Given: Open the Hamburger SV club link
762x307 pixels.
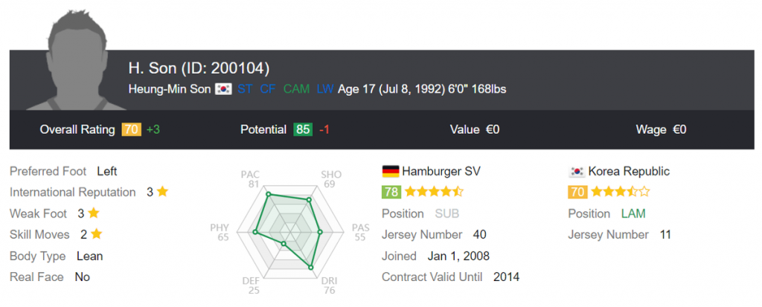Looking at the screenshot, I should coord(441,171).
